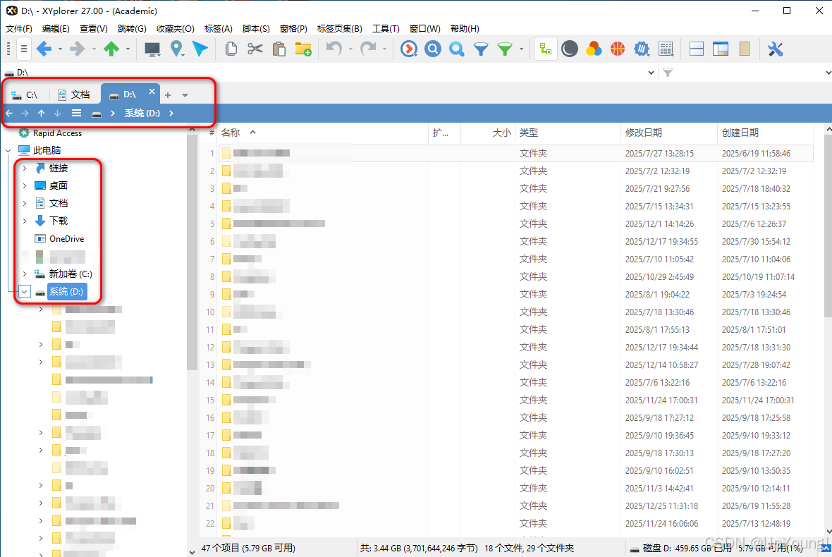Open the green filter's dropdown arrow
Image resolution: width=832 pixels, height=557 pixels.
(521, 49)
